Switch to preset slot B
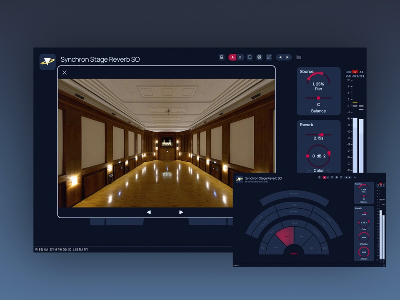This screenshot has height=300, width=400. click(x=240, y=57)
